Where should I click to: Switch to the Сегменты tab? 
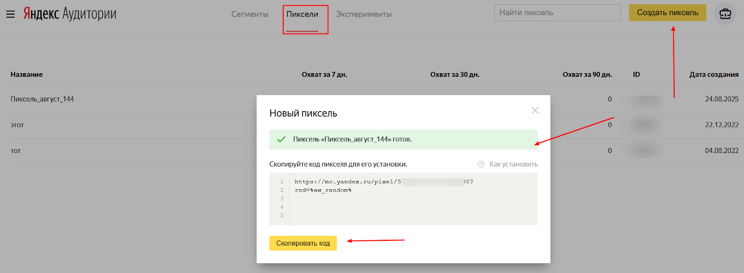pos(250,14)
